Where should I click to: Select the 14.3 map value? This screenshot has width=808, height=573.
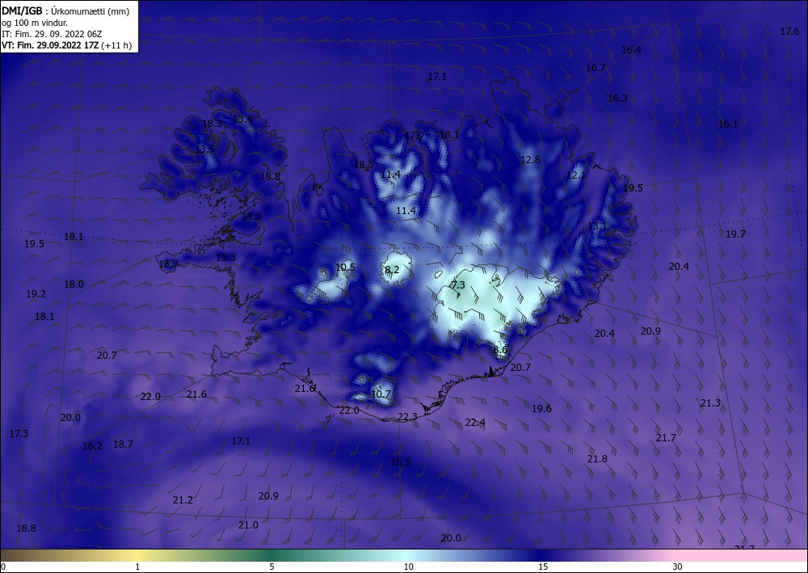click(251, 217)
